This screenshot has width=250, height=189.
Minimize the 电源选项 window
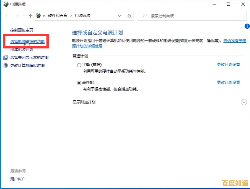pos(214,4)
